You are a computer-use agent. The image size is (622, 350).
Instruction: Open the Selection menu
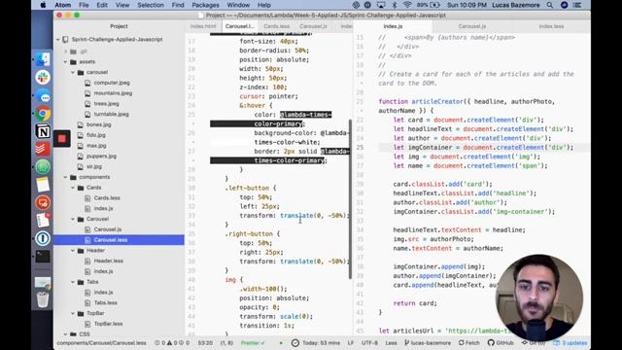151,5
